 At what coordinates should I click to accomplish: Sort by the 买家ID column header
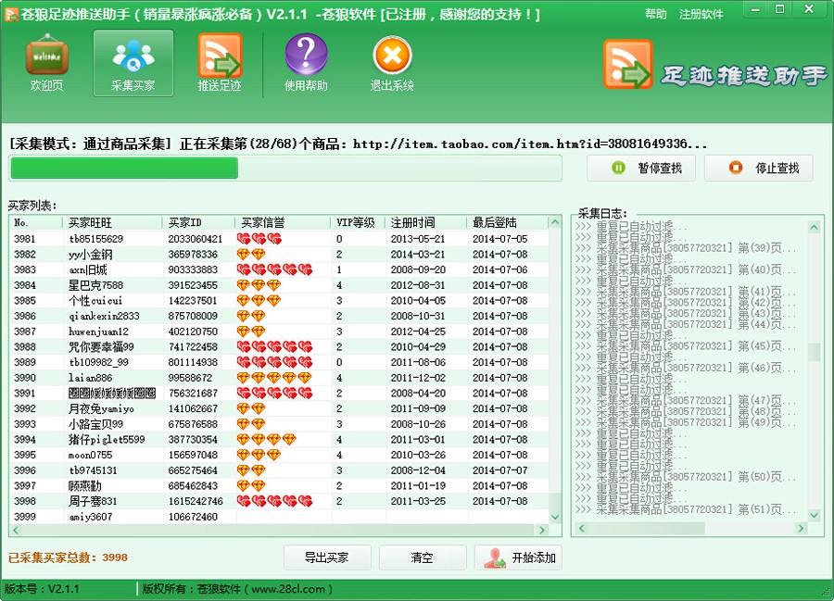coord(198,222)
